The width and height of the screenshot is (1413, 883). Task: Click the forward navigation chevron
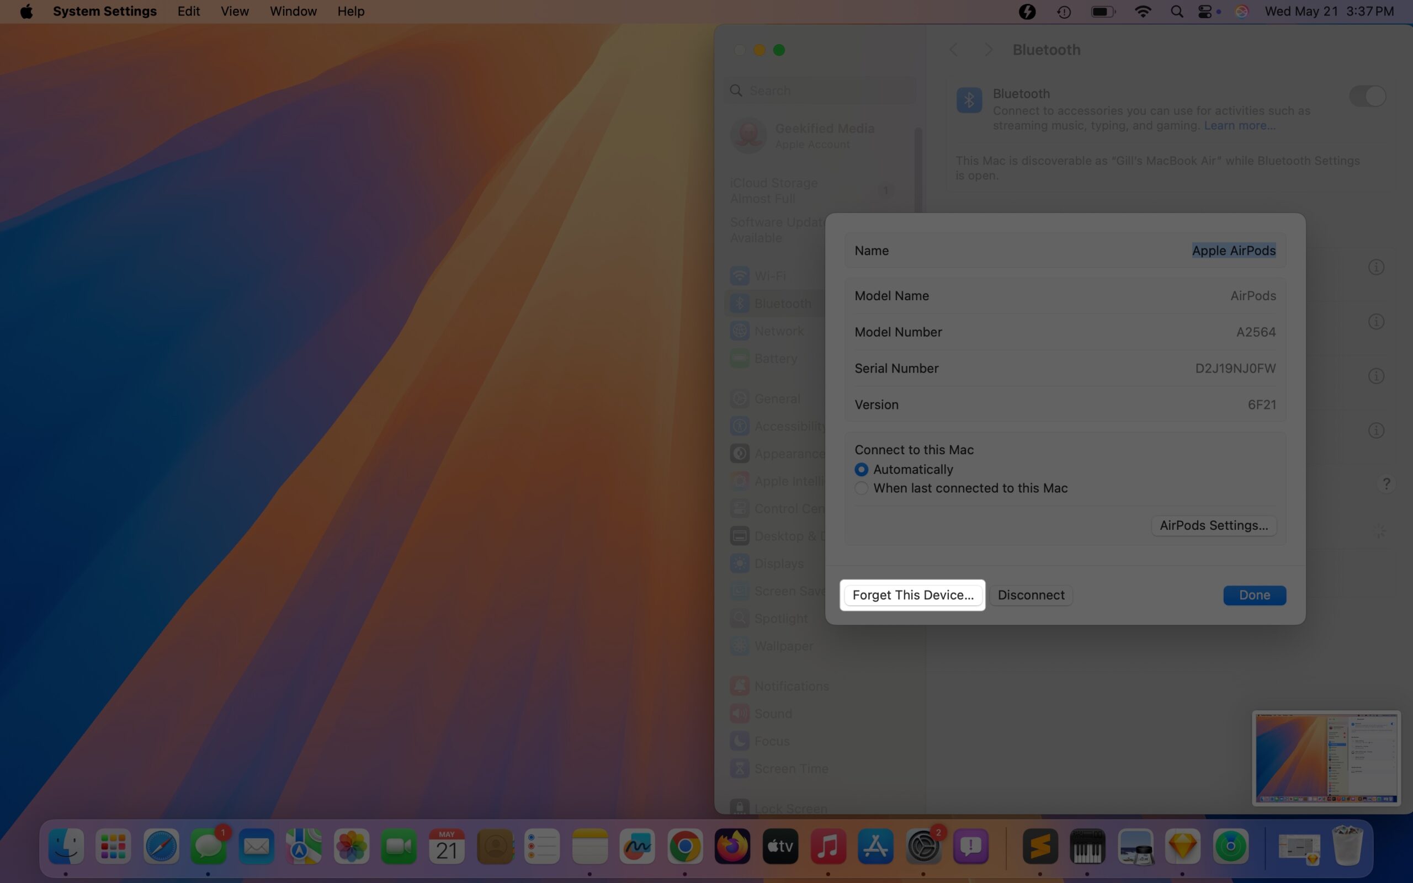988,50
